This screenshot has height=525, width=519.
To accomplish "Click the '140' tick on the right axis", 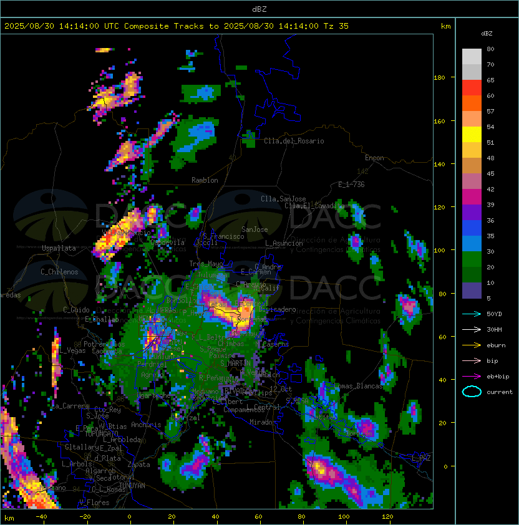I will click(439, 165).
